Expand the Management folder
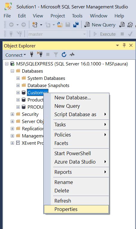The width and height of the screenshot is (136, 229). 13,136
